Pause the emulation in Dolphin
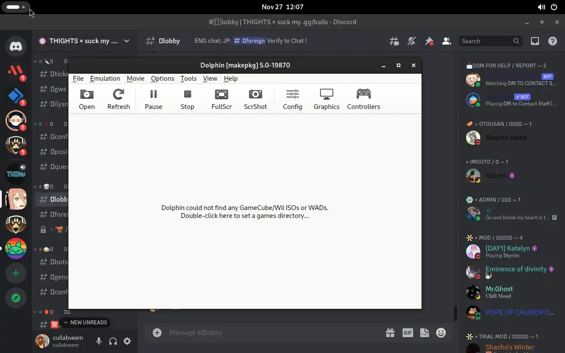The image size is (565, 353). (x=154, y=99)
